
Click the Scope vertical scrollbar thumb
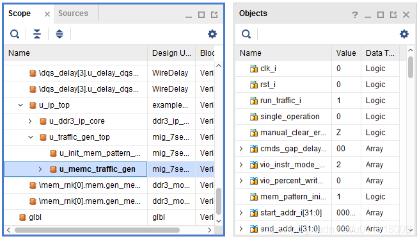pos(219,201)
